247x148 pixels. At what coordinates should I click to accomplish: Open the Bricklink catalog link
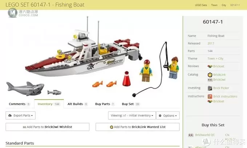pos(219,75)
